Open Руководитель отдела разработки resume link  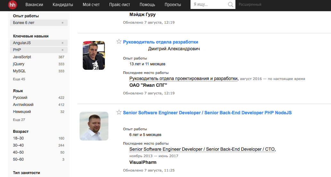coord(160,42)
